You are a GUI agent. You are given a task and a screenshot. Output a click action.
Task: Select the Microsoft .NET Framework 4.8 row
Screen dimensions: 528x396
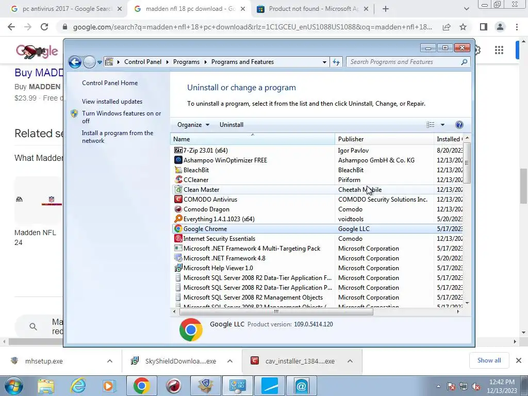click(x=318, y=258)
